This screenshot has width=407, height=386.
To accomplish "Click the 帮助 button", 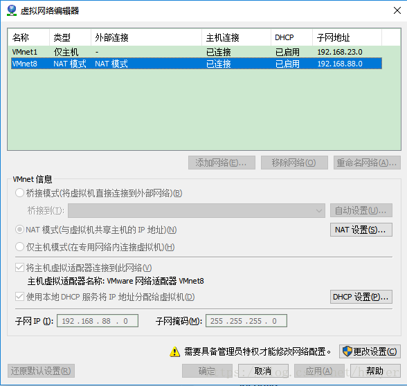I will 375,371.
